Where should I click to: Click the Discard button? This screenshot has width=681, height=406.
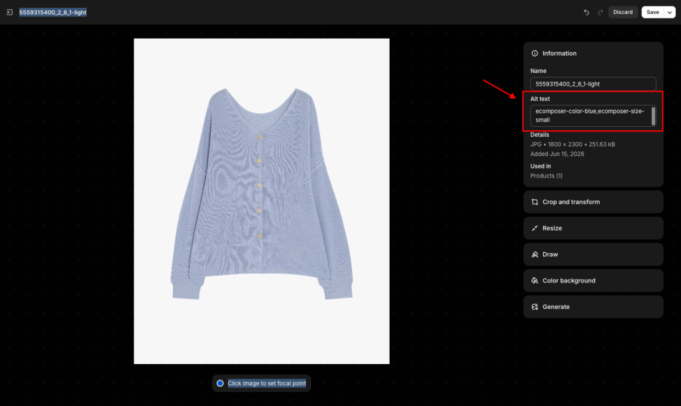pyautogui.click(x=622, y=12)
